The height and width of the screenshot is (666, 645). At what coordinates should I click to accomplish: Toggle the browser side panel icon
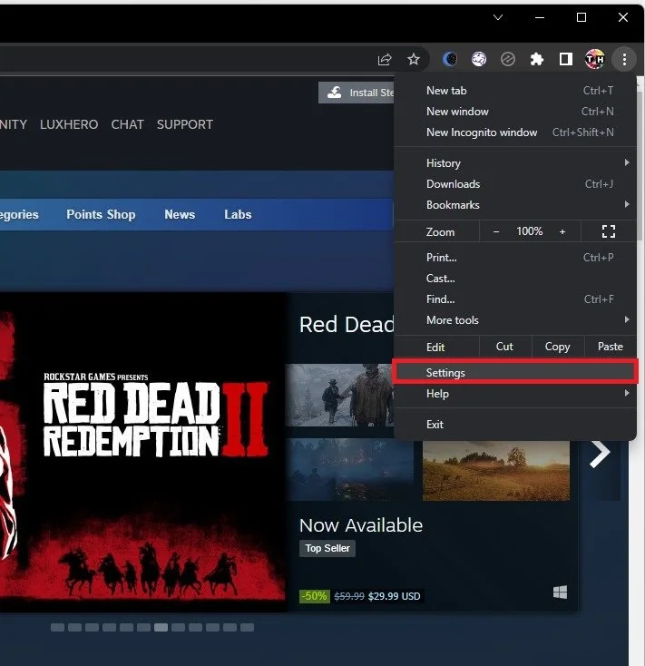pos(565,59)
